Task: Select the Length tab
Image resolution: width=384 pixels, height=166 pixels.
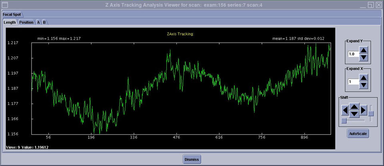Action: point(10,22)
